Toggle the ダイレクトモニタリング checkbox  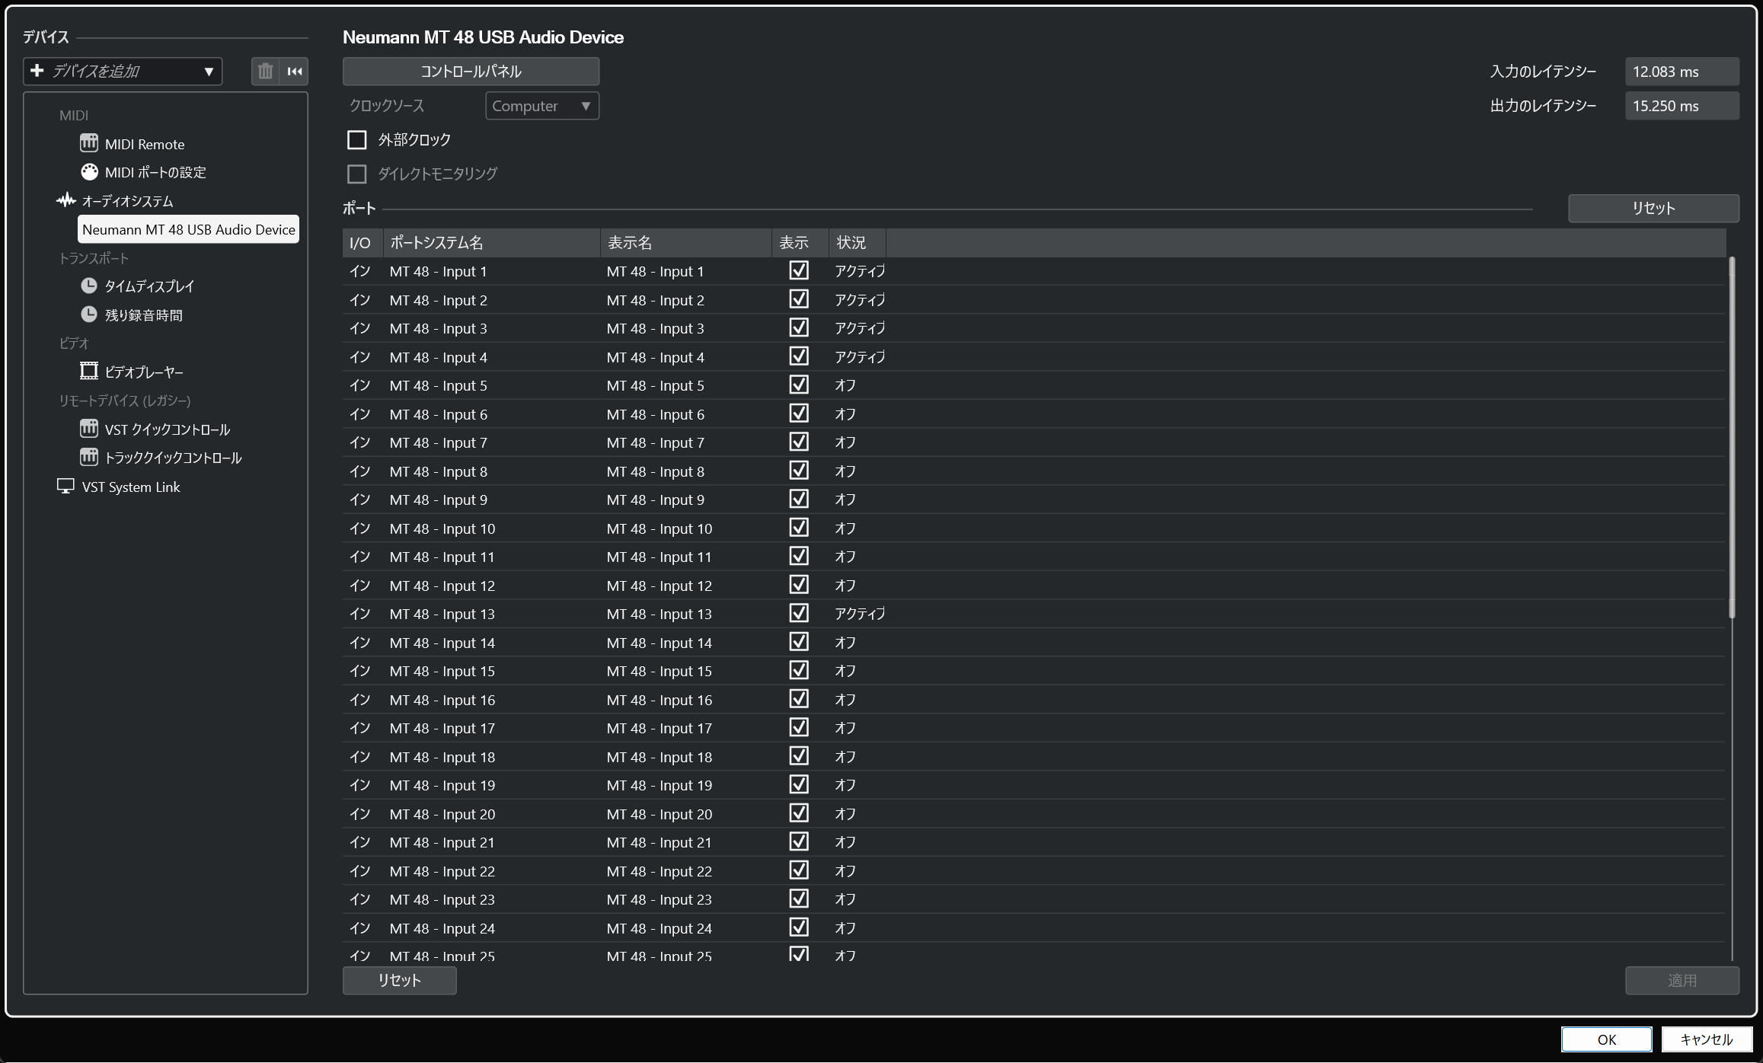pos(356,174)
